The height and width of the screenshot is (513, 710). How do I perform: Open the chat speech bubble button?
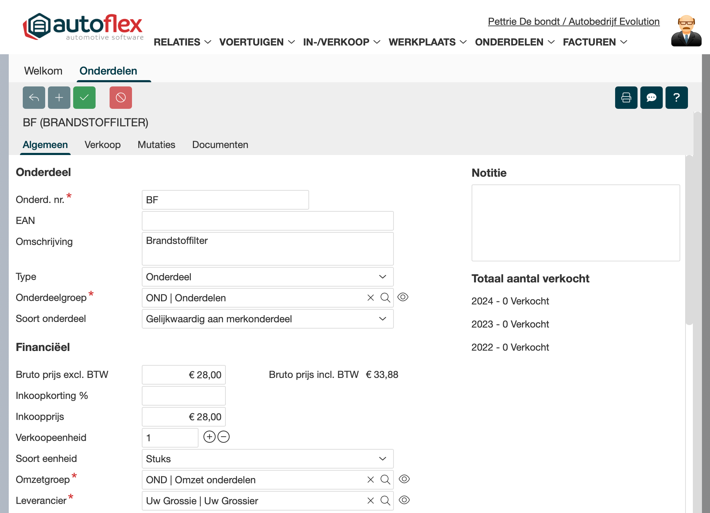click(x=651, y=98)
